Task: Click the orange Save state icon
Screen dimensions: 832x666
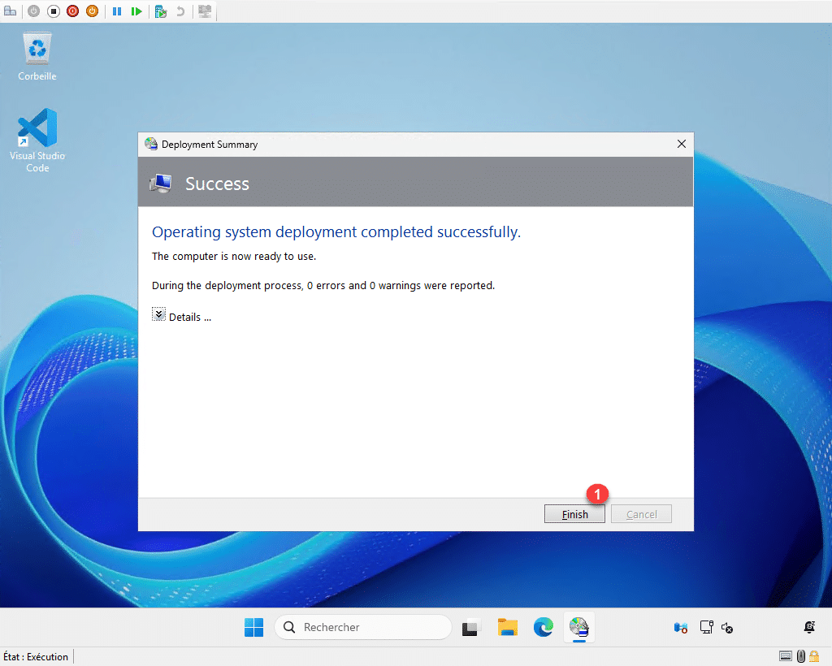Action: (92, 11)
